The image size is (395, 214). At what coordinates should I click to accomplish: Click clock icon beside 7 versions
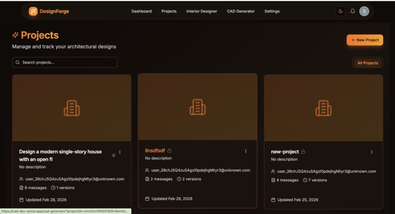coord(305,180)
